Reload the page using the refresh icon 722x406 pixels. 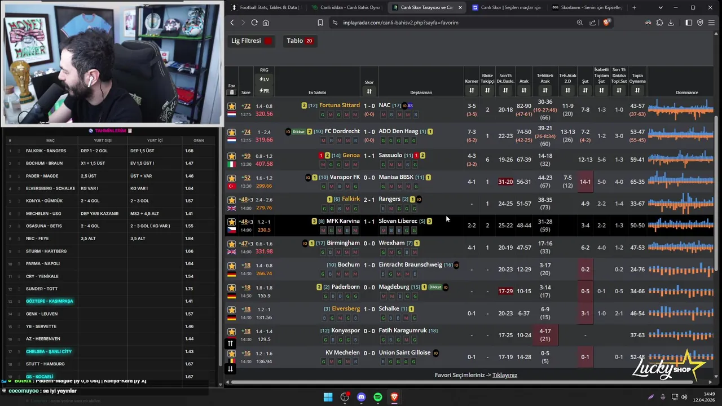254,23
